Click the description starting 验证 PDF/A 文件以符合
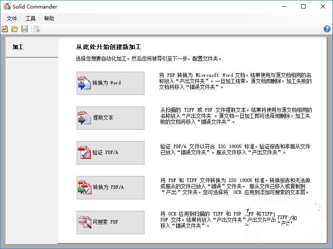The width and height of the screenshot is (333, 249). pyautogui.click(x=235, y=149)
